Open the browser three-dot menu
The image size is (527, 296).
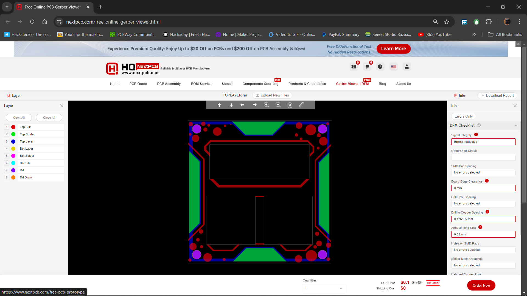coord(519,22)
